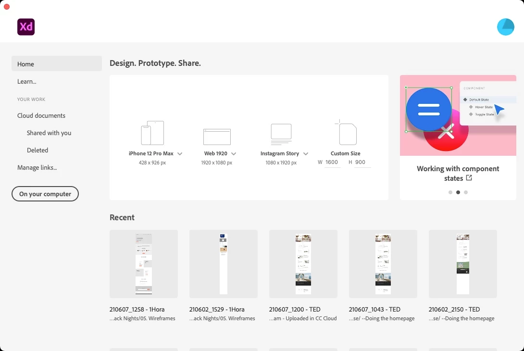This screenshot has width=524, height=351.
Task: Open the Home section
Action: (x=56, y=63)
